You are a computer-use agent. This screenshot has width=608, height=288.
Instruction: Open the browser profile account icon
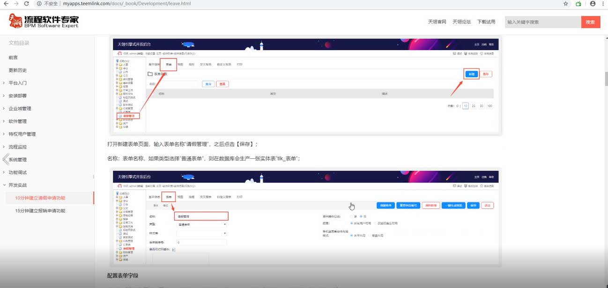pos(593,4)
